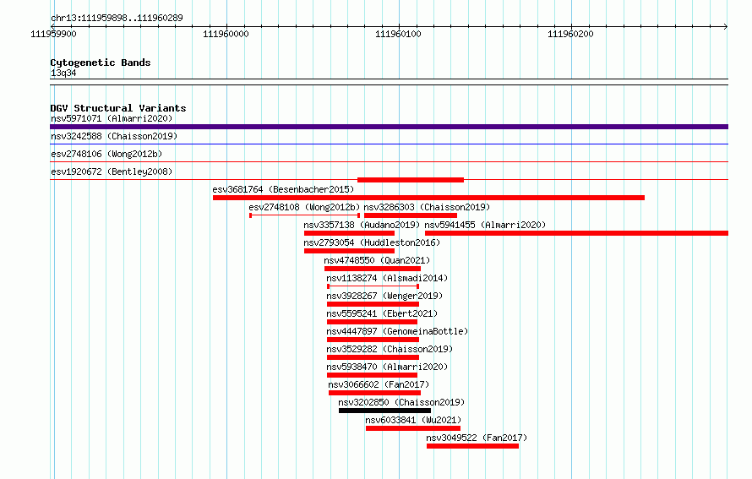Open the nsv3242588 (Chaisson2019) label

[114, 136]
